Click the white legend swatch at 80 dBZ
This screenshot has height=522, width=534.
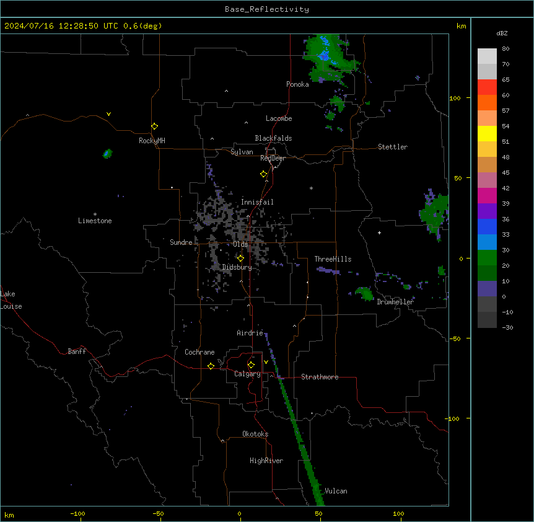pos(487,56)
